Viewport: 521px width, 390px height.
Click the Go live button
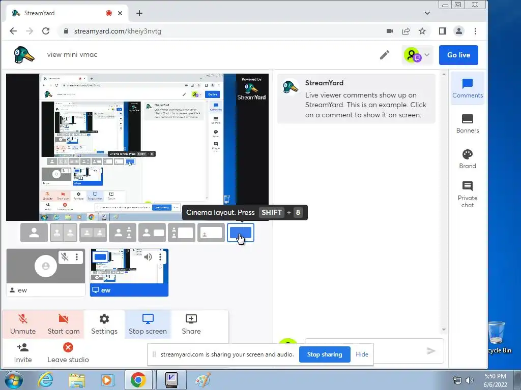coord(458,55)
